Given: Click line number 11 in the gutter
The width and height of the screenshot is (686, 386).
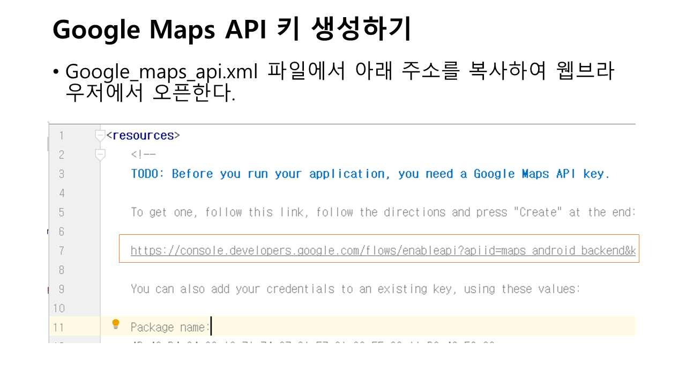Looking at the screenshot, I should tap(58, 327).
